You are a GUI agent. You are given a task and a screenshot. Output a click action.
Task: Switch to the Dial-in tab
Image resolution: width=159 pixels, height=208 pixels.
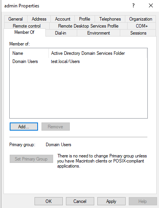pos(61,33)
